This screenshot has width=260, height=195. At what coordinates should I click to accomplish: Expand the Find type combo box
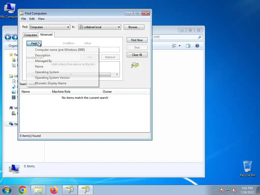click(50, 27)
